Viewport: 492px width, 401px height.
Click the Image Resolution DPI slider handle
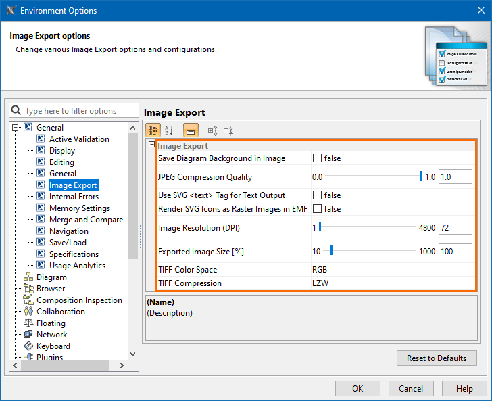320,228
